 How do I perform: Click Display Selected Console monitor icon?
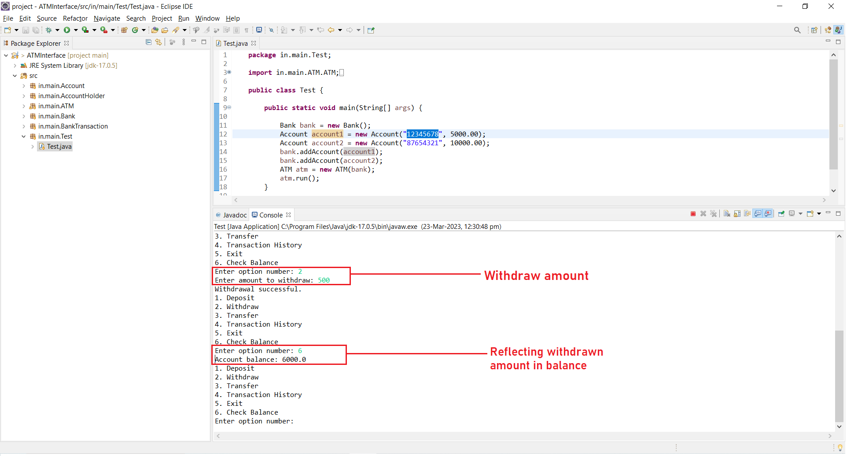click(x=792, y=214)
